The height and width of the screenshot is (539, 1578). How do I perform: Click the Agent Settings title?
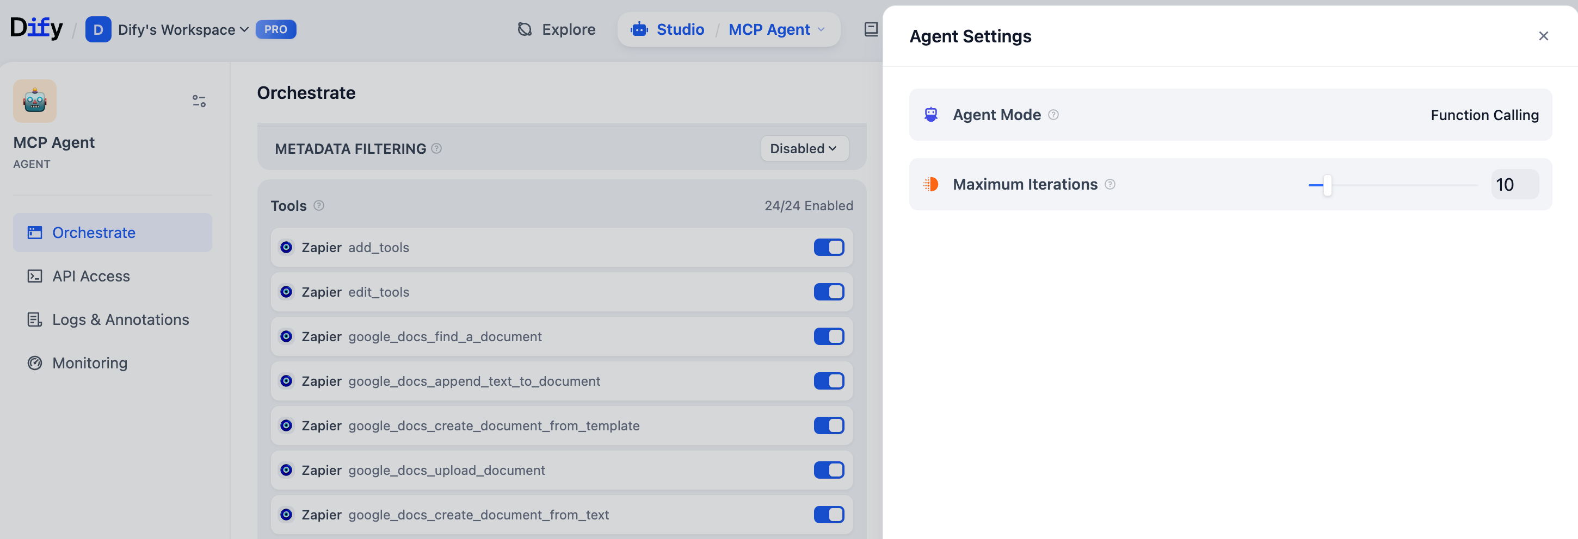point(970,36)
